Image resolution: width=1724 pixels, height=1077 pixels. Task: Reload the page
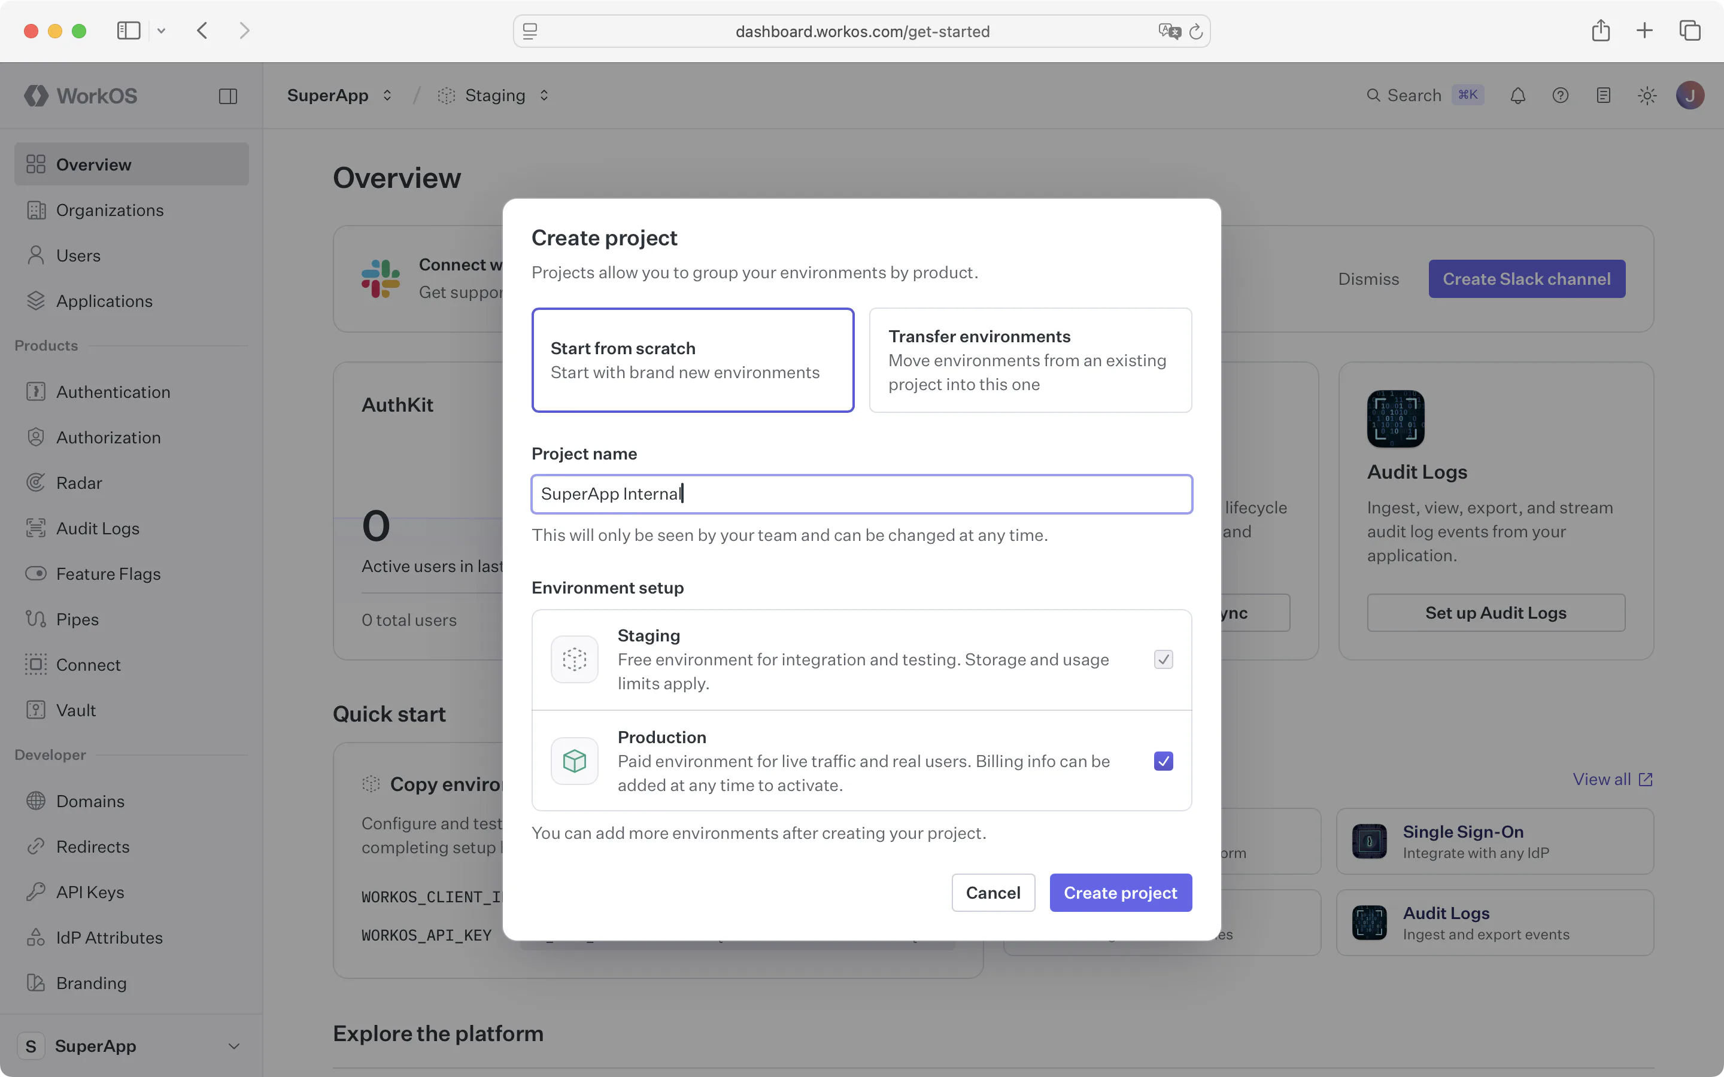[x=1196, y=31]
